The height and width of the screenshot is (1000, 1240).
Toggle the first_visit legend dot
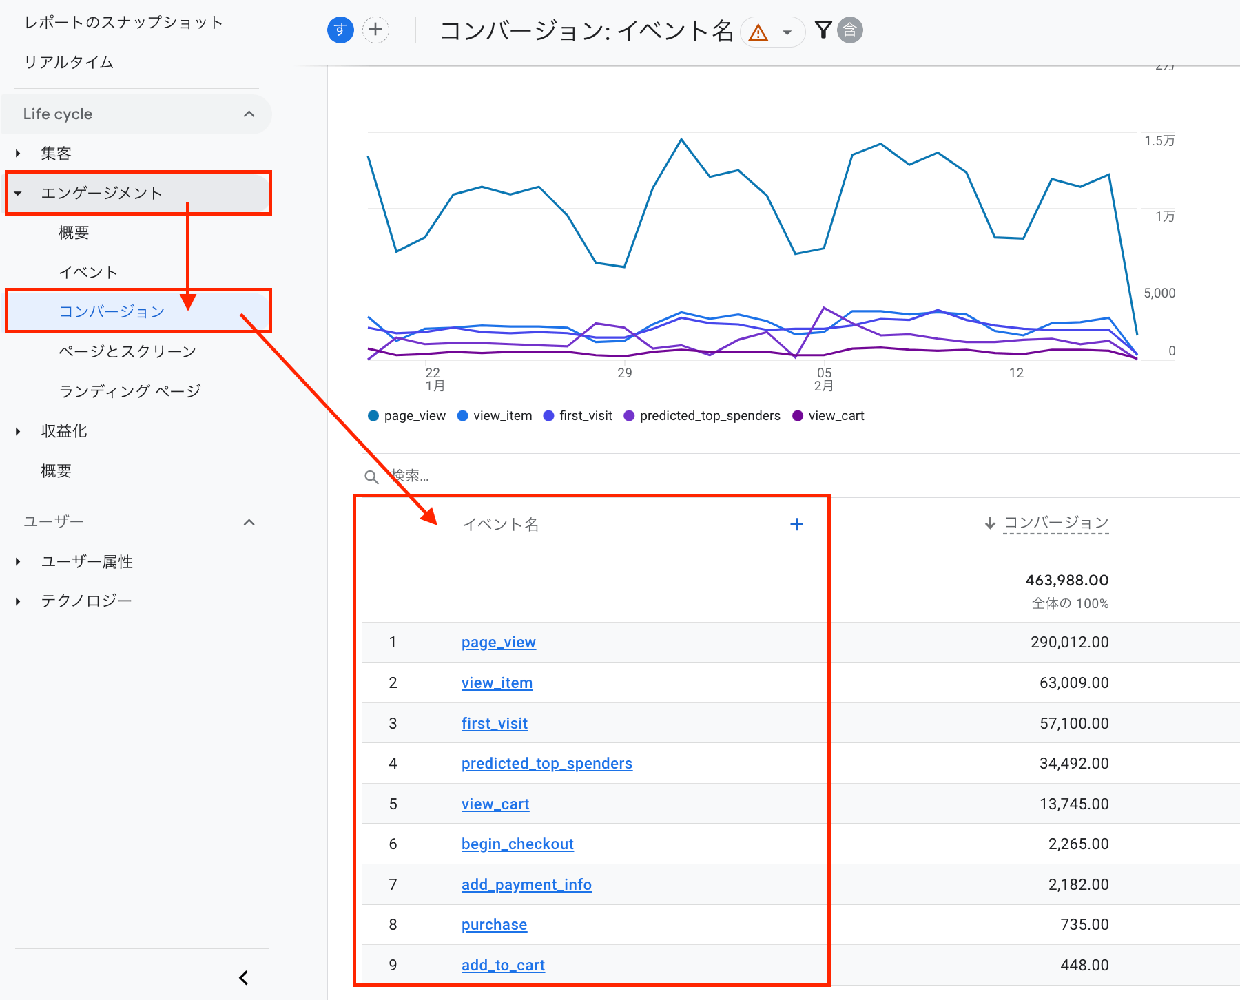549,416
